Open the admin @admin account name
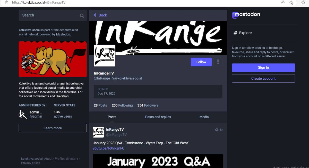The width and height of the screenshot is (309, 168). pos(36,114)
